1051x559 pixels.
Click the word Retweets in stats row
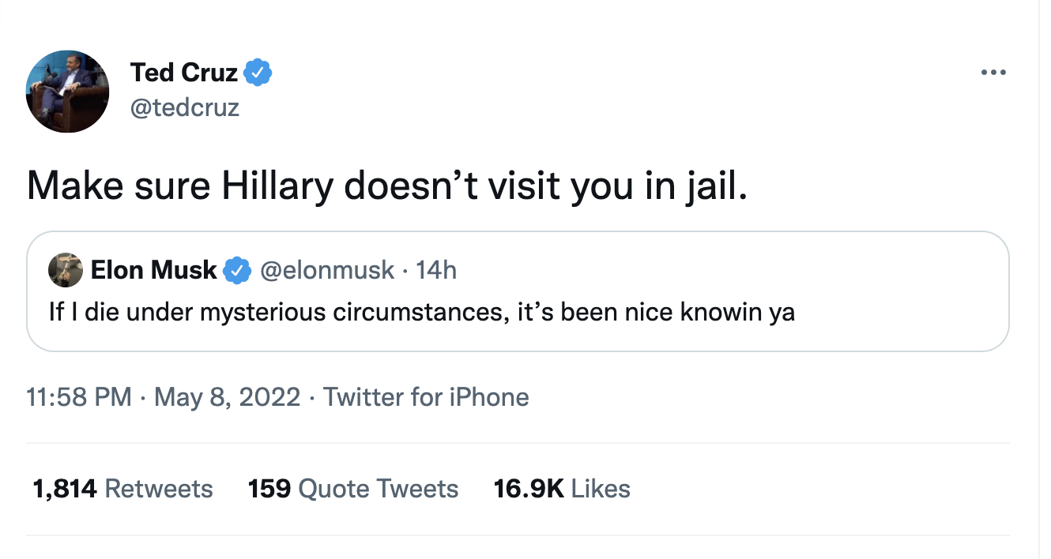pyautogui.click(x=158, y=489)
